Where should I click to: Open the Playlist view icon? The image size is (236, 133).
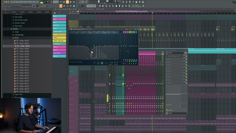[100, 6]
